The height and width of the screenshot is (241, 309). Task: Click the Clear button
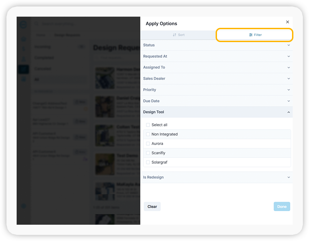point(152,206)
